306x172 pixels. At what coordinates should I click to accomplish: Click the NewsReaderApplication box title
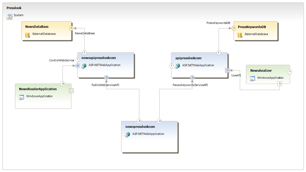tap(38, 89)
